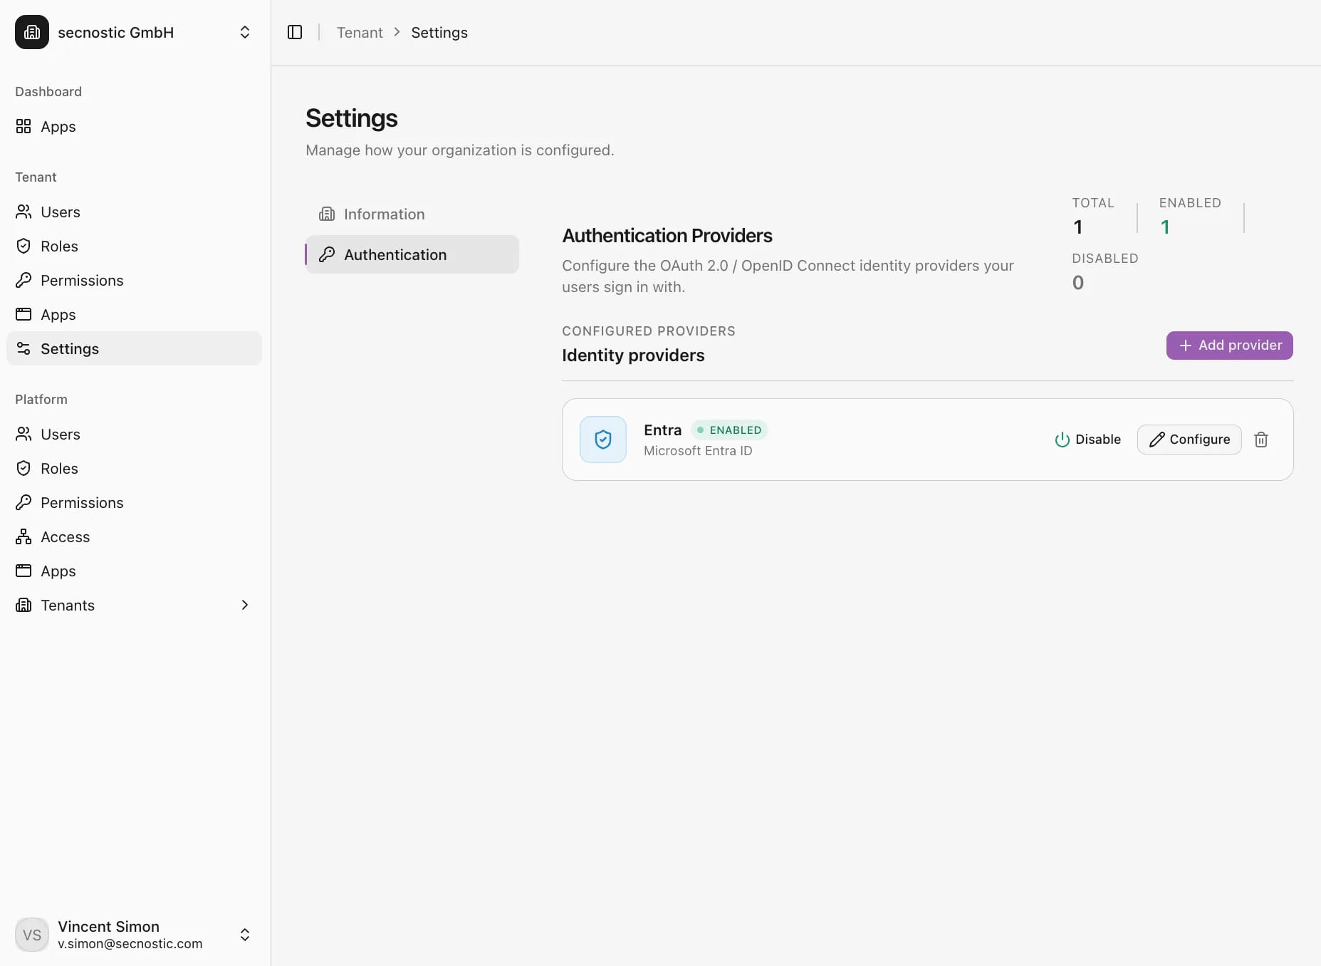Click the TOTAL providers count
The height and width of the screenshot is (966, 1321).
coord(1078,227)
